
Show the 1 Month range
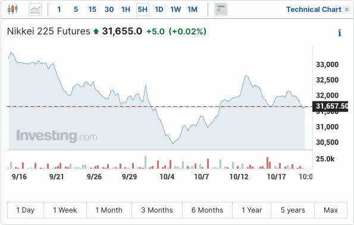coord(109,210)
